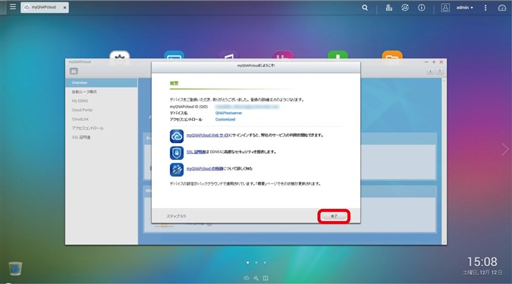Open the orange File Station desktop icon
512x284 pixels.
click(x=392, y=55)
